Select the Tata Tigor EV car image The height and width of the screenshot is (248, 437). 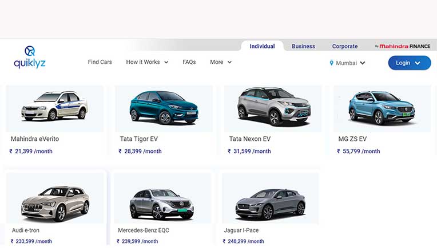pyautogui.click(x=164, y=107)
